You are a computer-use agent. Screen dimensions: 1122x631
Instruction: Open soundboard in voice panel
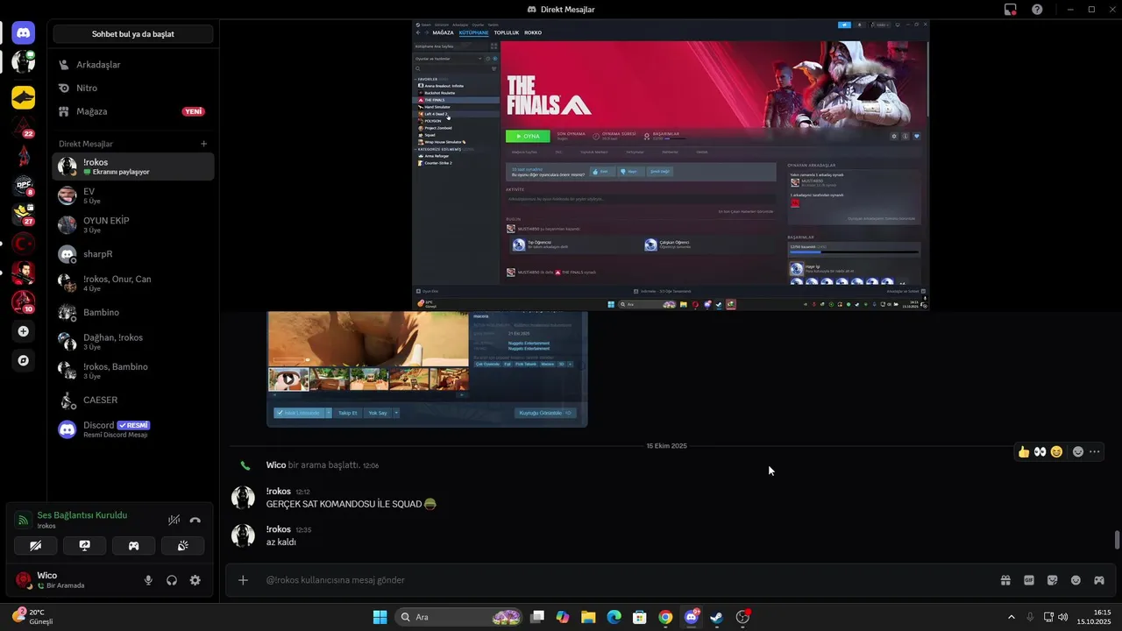pyautogui.click(x=183, y=545)
